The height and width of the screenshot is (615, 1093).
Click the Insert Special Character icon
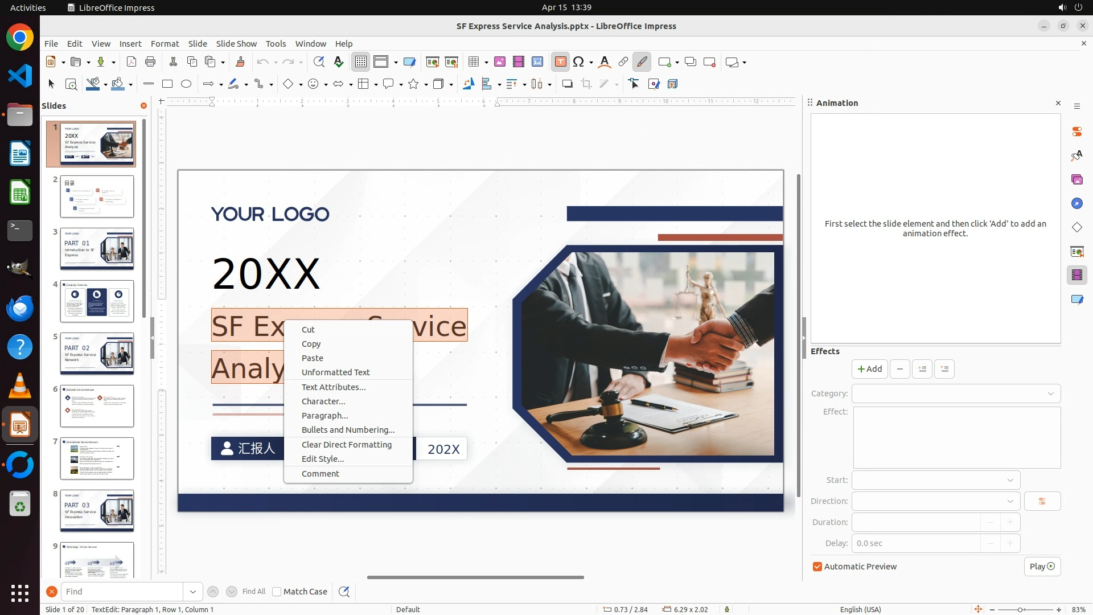[x=579, y=62]
